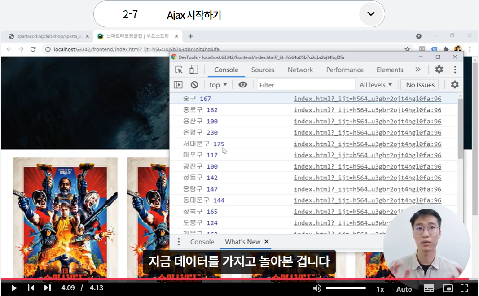Go forward in the browser
The height and width of the screenshot is (296, 479).
click(21, 49)
